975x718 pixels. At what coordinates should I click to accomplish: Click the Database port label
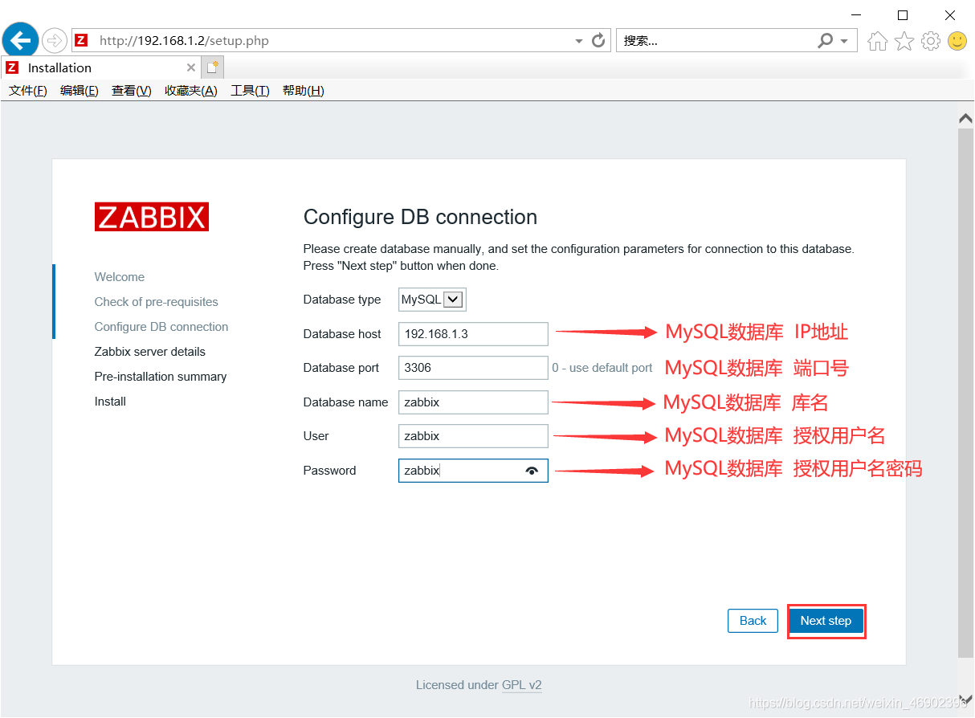point(341,368)
